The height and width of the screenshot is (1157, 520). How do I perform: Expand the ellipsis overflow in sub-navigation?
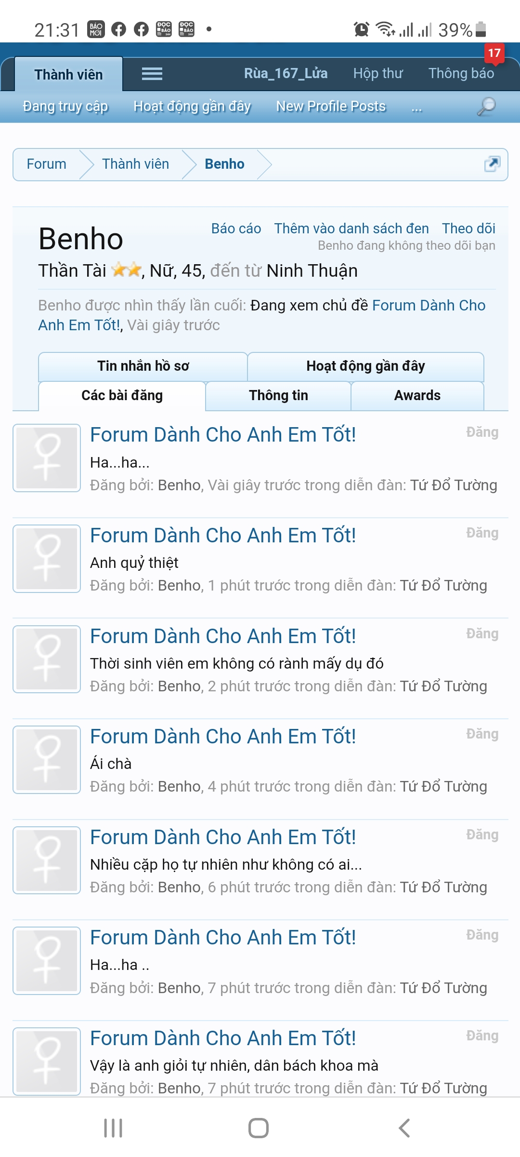(416, 107)
